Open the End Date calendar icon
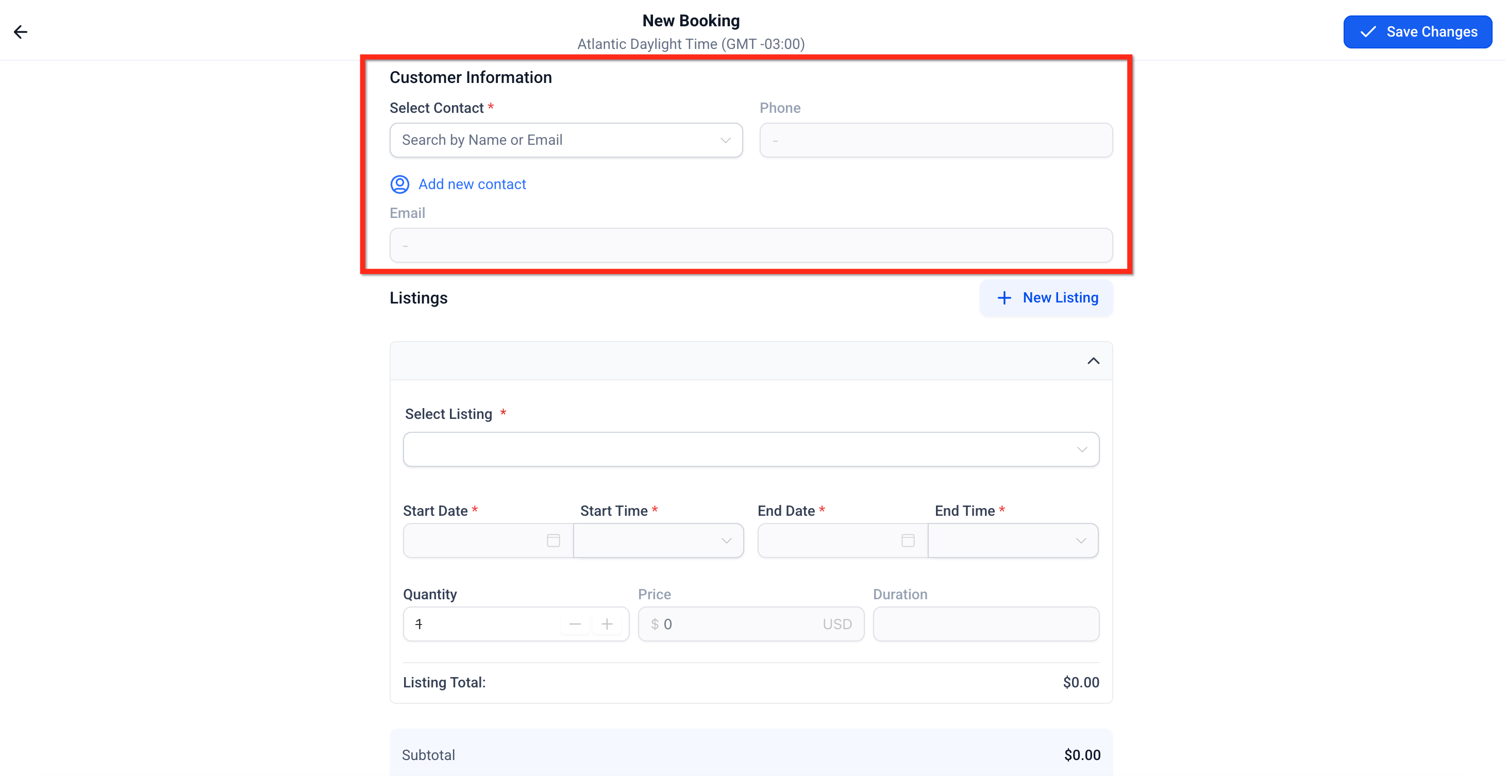This screenshot has width=1507, height=776. pyautogui.click(x=908, y=541)
